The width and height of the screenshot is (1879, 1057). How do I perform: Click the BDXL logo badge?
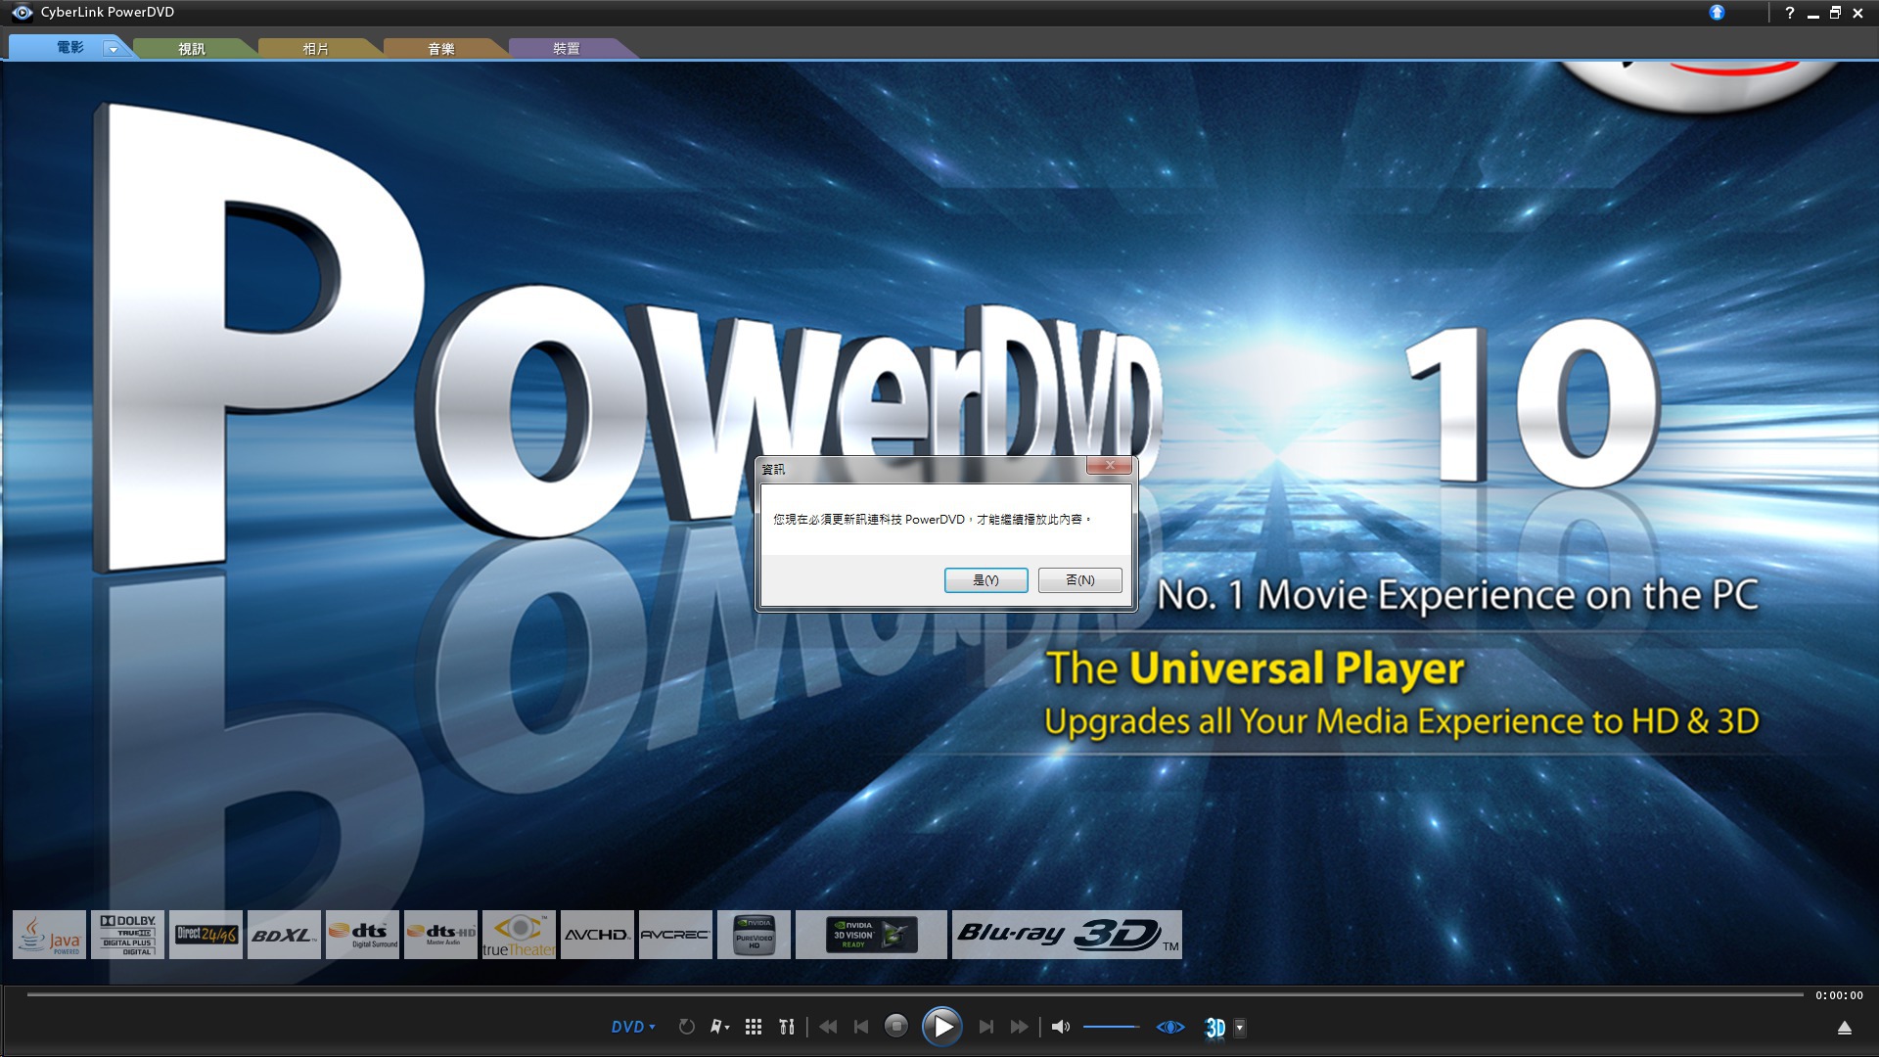tap(284, 935)
